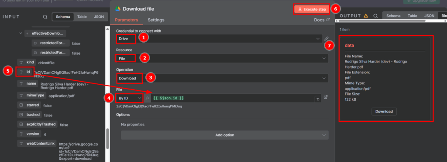Click the Execute step button
447x162 pixels.
coord(311,10)
